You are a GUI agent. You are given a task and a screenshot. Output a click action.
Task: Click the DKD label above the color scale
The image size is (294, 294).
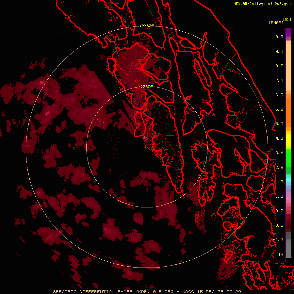coord(287,20)
